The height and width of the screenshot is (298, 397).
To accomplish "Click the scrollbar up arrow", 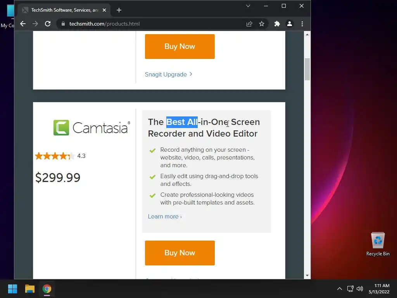I will (x=307, y=35).
